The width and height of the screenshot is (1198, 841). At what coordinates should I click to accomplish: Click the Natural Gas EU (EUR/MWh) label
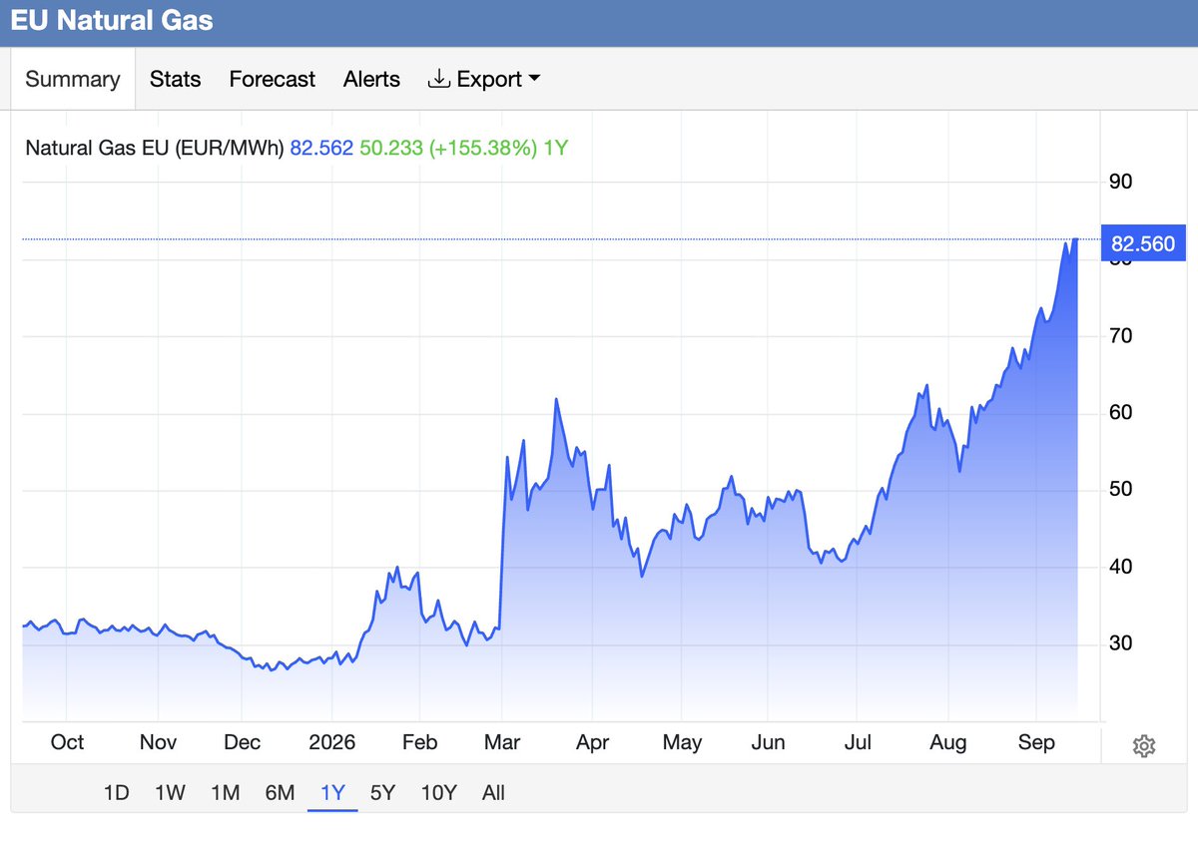pos(155,149)
